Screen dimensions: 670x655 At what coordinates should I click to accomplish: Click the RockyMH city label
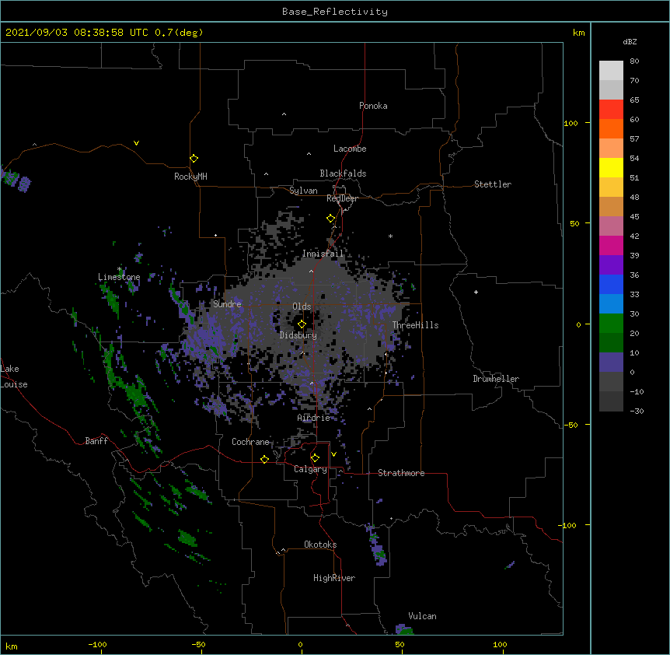point(190,177)
